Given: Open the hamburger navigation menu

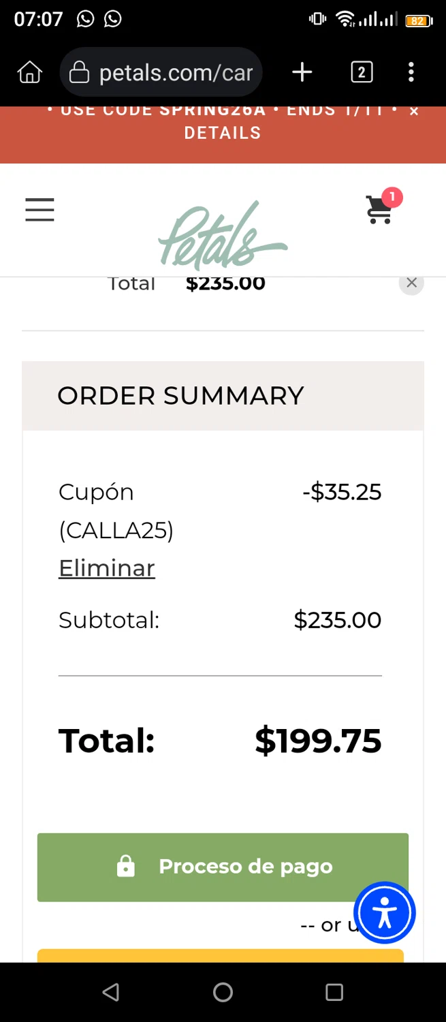Looking at the screenshot, I should coord(39,210).
